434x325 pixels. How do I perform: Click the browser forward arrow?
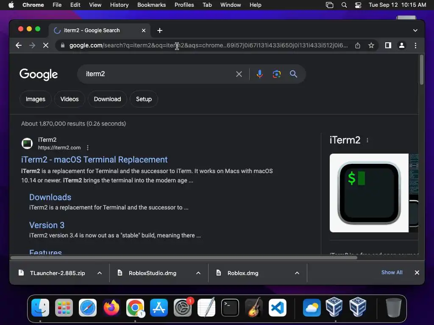pos(32,45)
